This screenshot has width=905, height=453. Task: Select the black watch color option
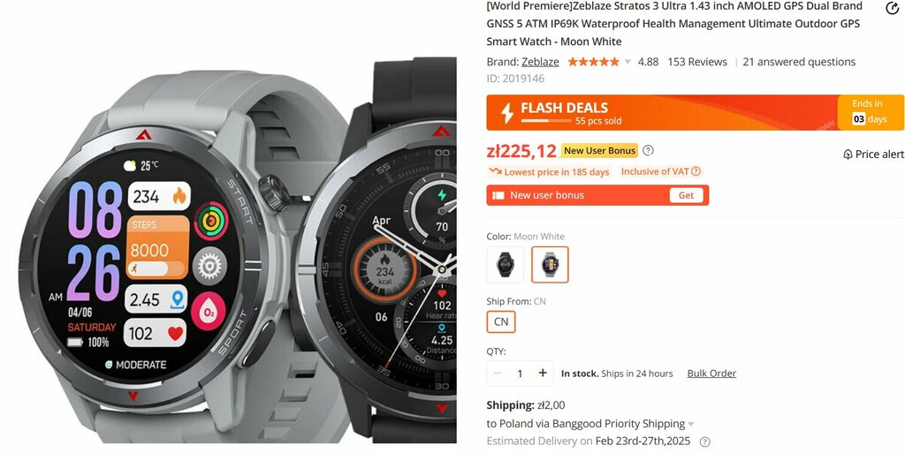coord(505,265)
